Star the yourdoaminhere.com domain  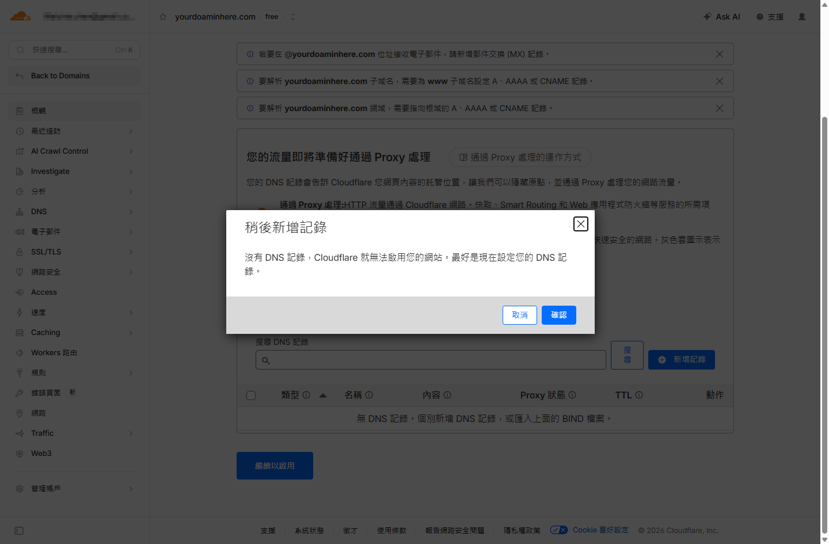(x=163, y=17)
